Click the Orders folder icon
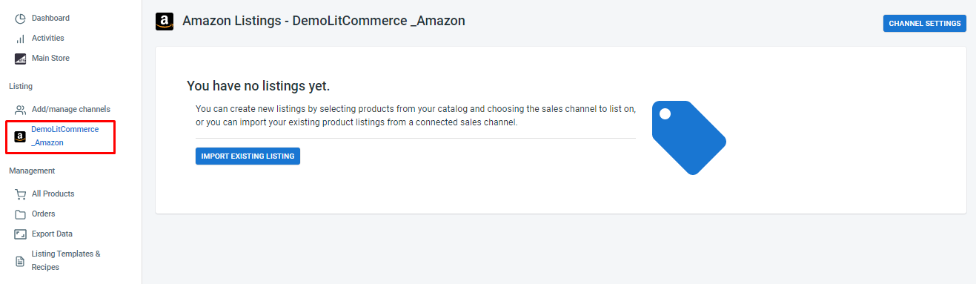 20,214
